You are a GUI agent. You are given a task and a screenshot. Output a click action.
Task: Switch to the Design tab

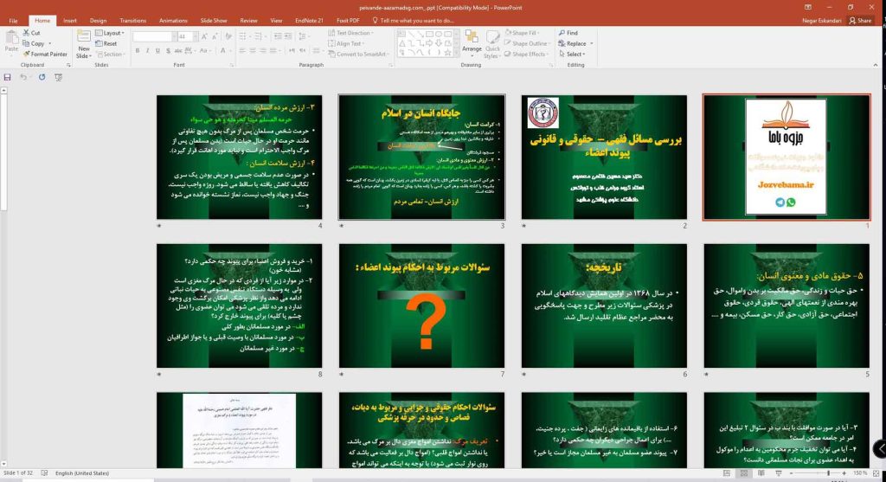tap(98, 21)
